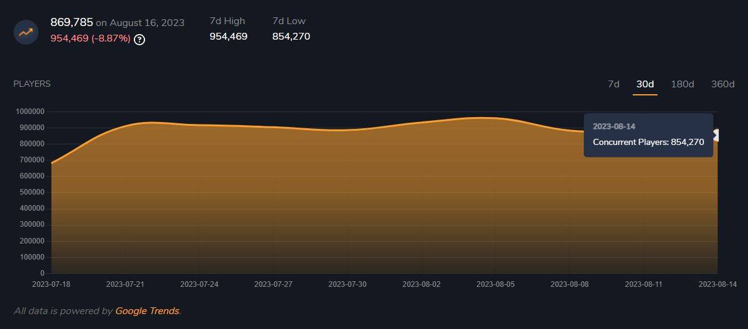Click the red 954,469 (-8.87%) change text
The image size is (748, 329).
[x=90, y=38]
